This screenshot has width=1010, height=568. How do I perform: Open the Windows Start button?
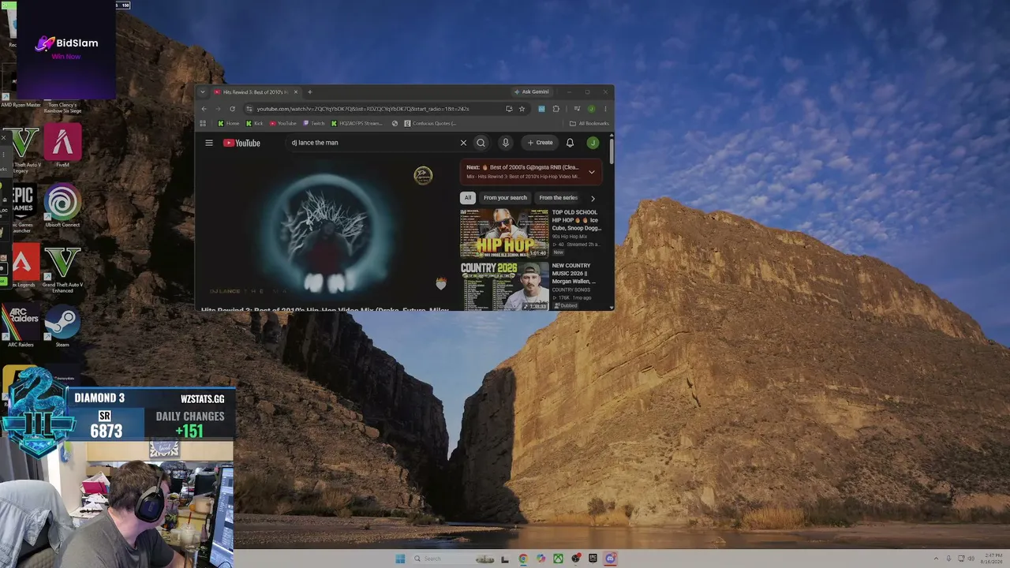tap(400, 559)
